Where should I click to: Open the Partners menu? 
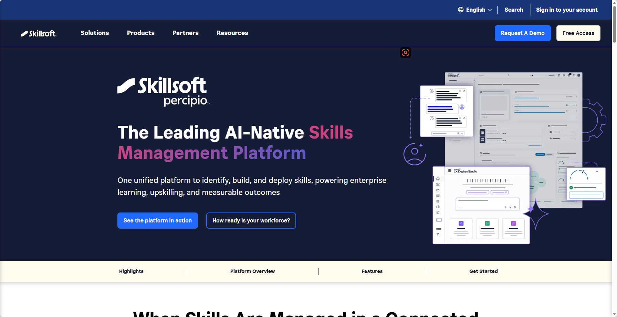click(x=186, y=33)
